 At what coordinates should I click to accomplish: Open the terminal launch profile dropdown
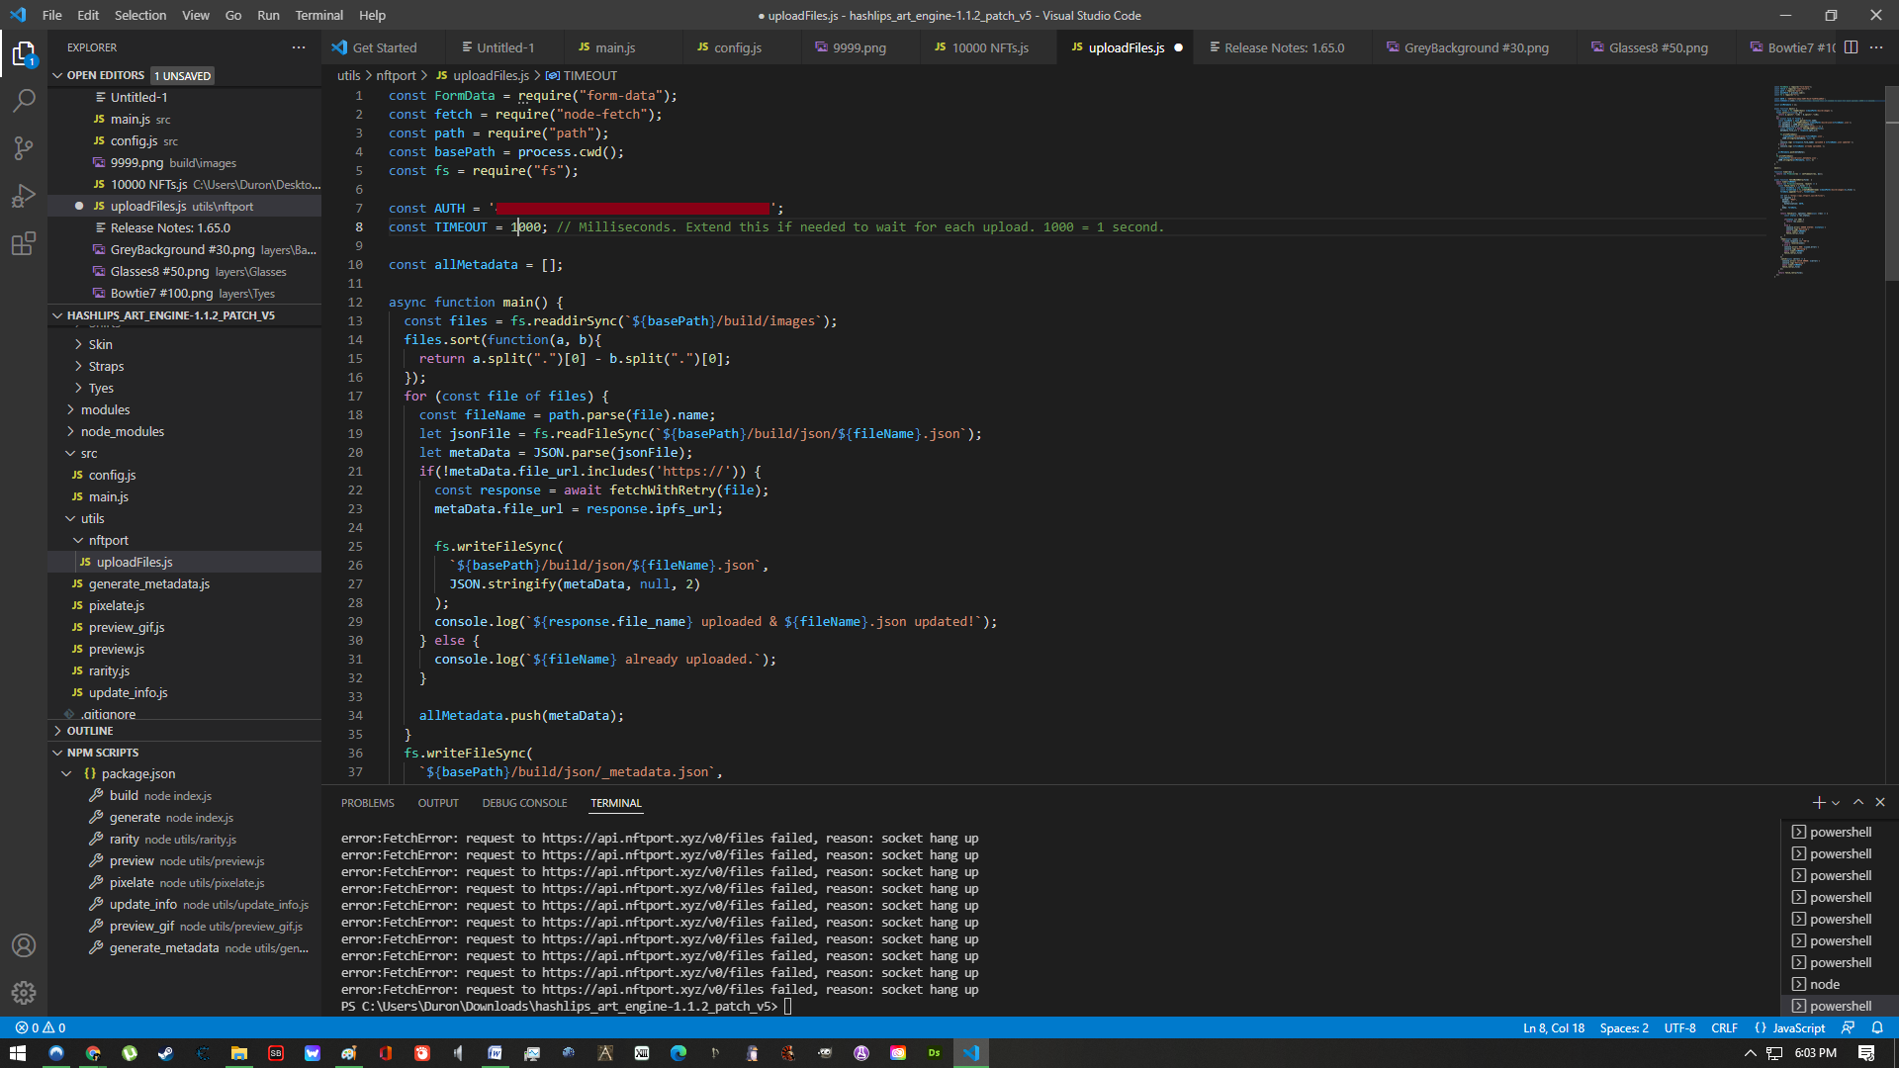[x=1836, y=802]
